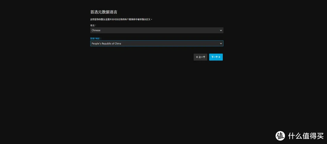Click the 语言 field label
The width and height of the screenshot is (327, 144).
pyautogui.click(x=93, y=25)
